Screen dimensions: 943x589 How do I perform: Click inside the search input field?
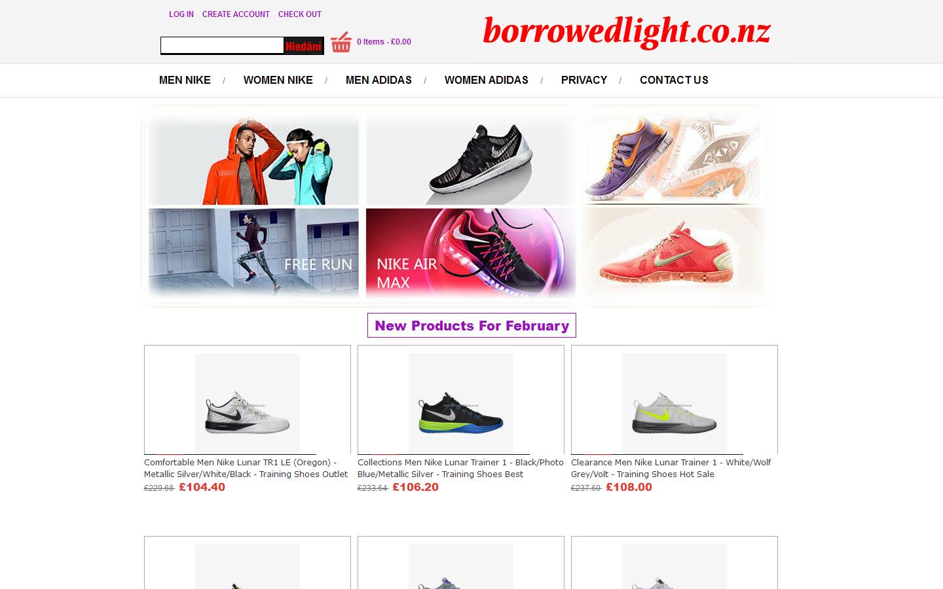click(222, 45)
